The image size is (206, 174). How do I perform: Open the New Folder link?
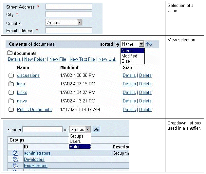click(35, 59)
